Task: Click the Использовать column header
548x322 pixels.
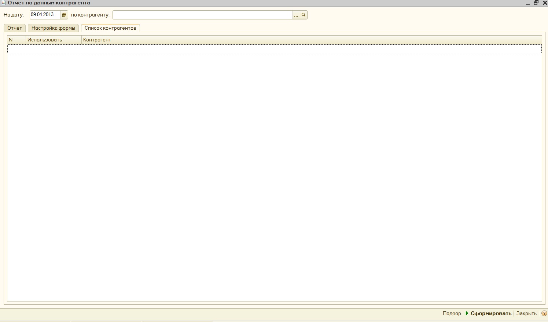Action: point(54,40)
